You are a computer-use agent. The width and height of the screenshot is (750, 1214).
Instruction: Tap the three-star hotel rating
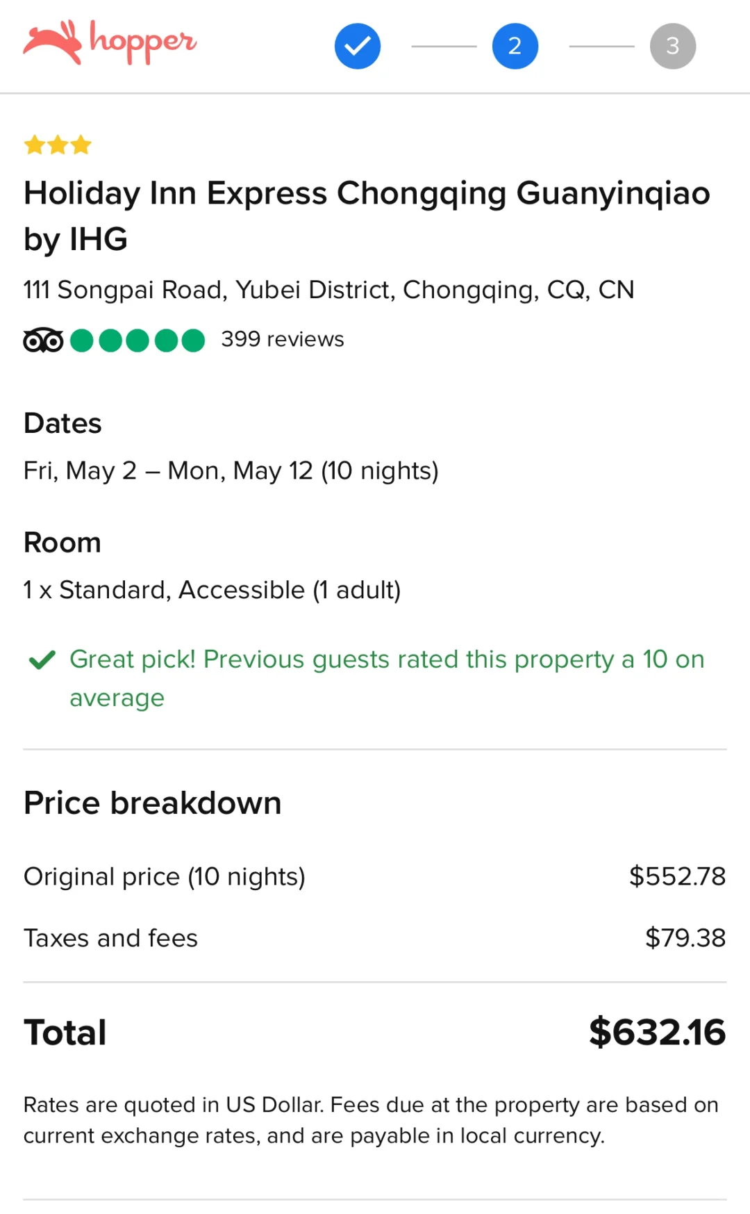tap(58, 145)
